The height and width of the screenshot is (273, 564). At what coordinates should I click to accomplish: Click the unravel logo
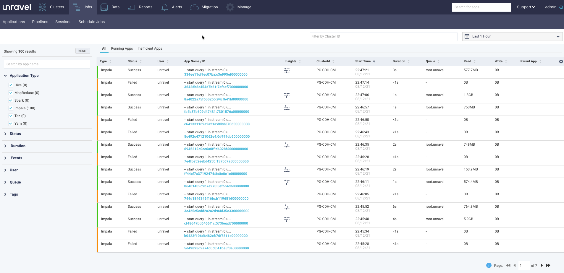(x=17, y=7)
